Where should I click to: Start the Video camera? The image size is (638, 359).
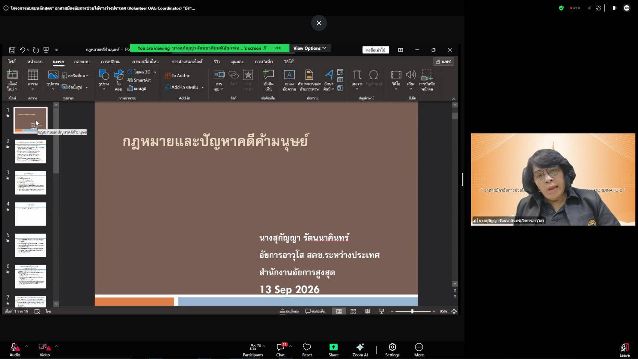[x=45, y=350]
